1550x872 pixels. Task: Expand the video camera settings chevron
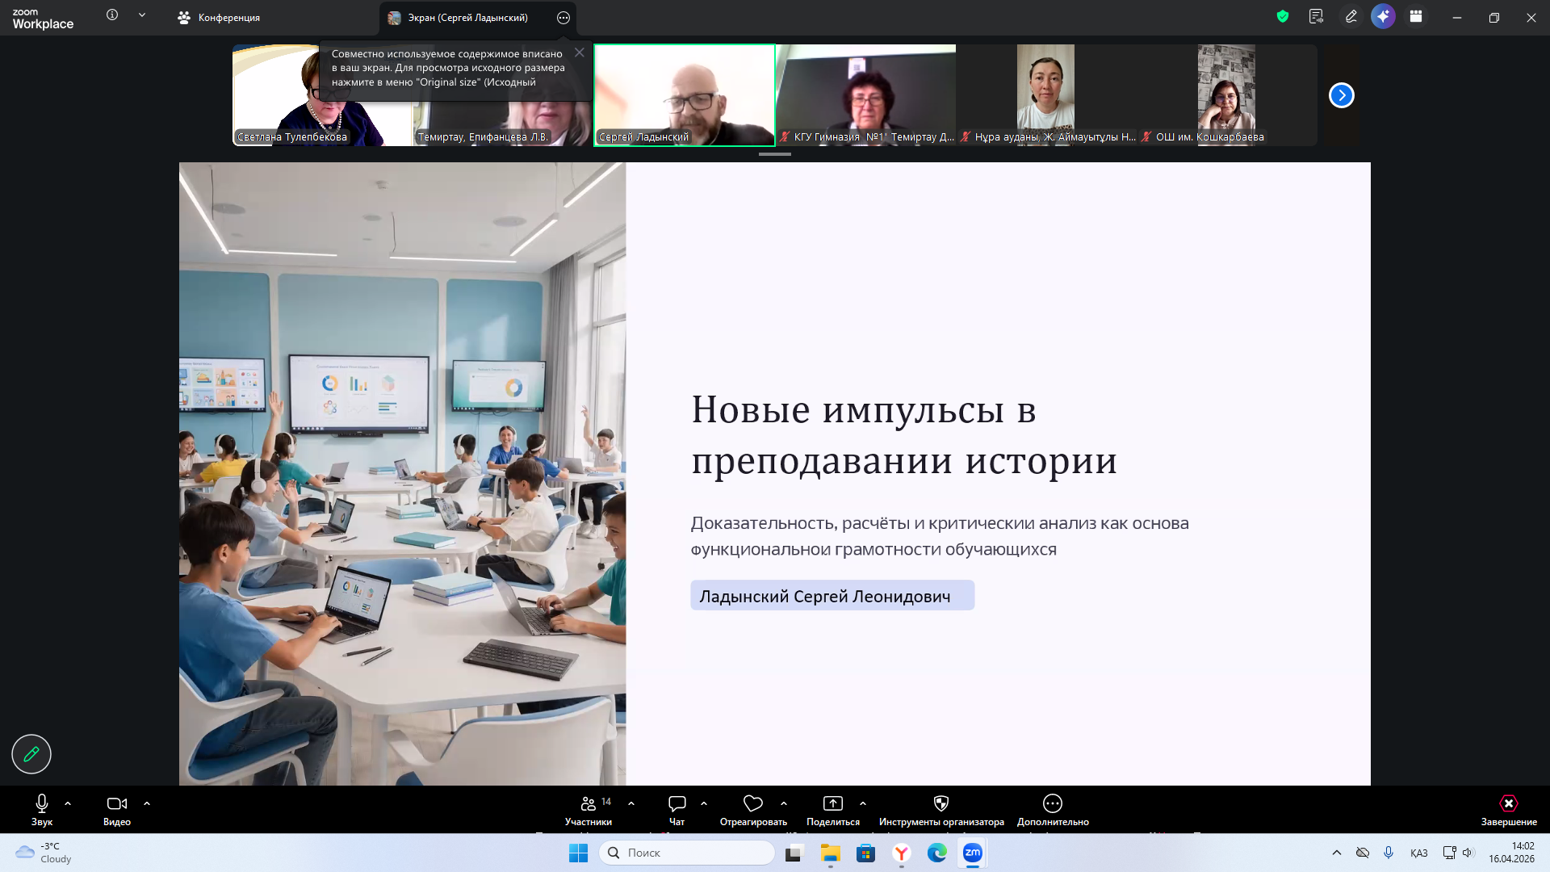(x=147, y=803)
